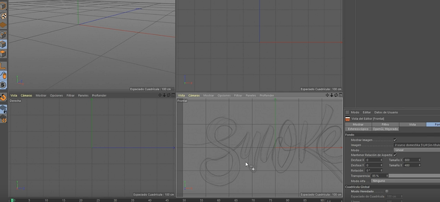The height and width of the screenshot is (202, 440).
Task: Switch to the Vista tab in attributes
Action: click(x=413, y=125)
